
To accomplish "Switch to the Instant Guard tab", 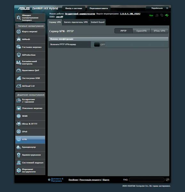I will click(x=97, y=22).
